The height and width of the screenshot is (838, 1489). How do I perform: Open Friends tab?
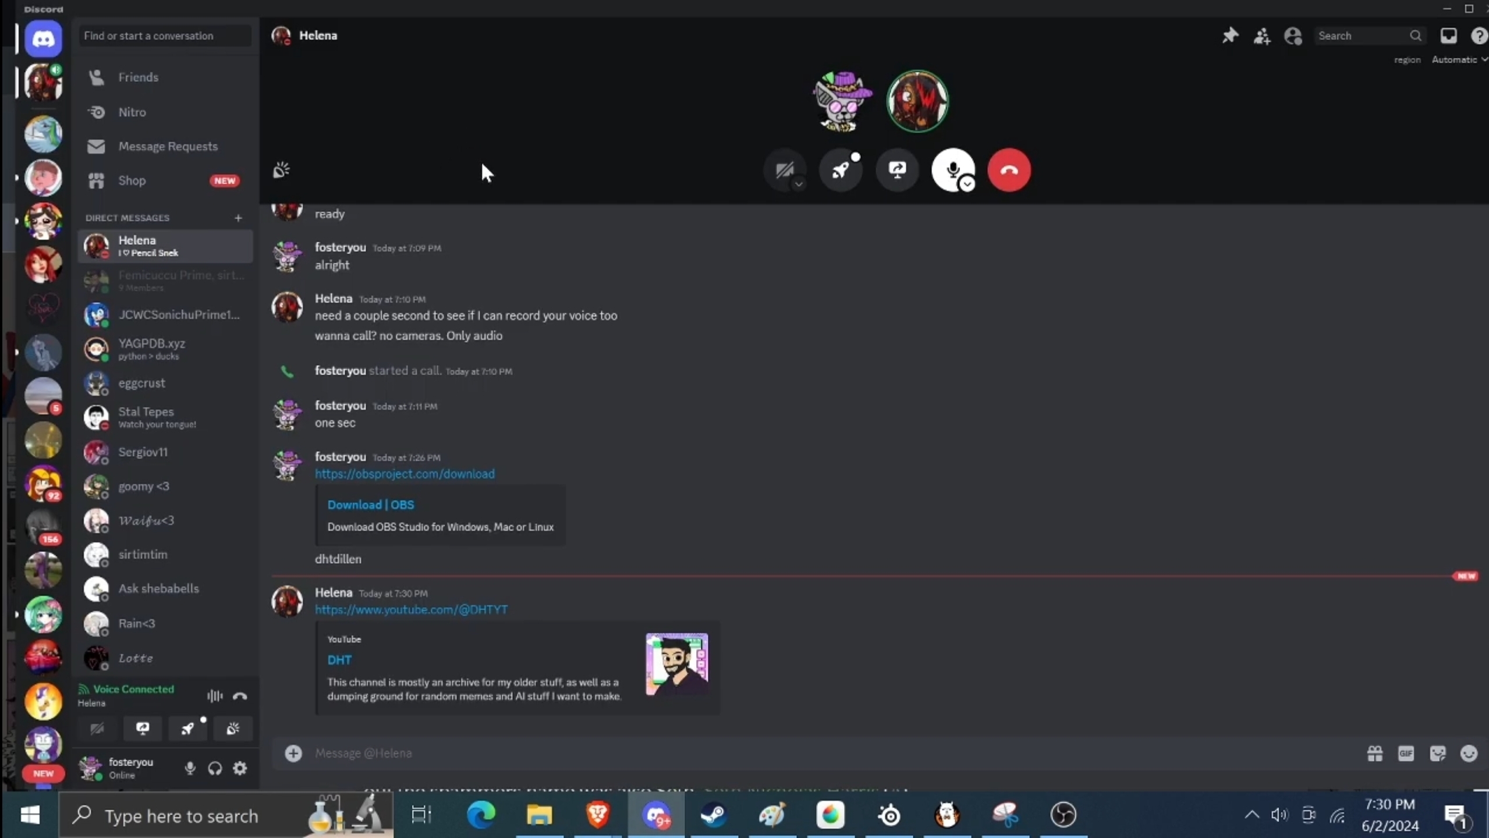165,77
